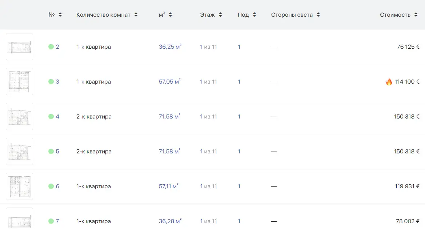
Task: Click the Стоимость column header label
Action: click(x=395, y=15)
